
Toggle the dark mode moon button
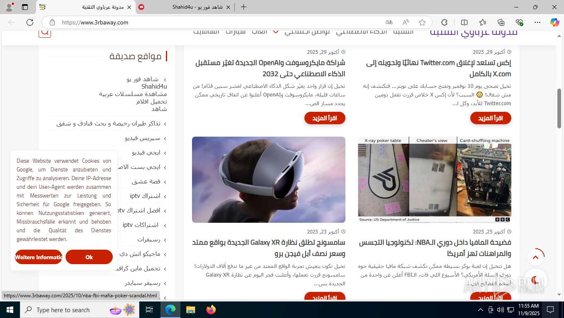point(535,280)
